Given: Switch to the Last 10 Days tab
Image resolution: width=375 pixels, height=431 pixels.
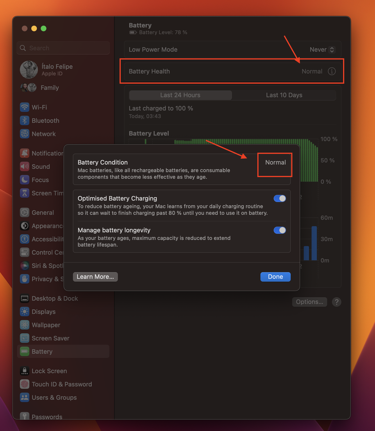Looking at the screenshot, I should coord(284,95).
